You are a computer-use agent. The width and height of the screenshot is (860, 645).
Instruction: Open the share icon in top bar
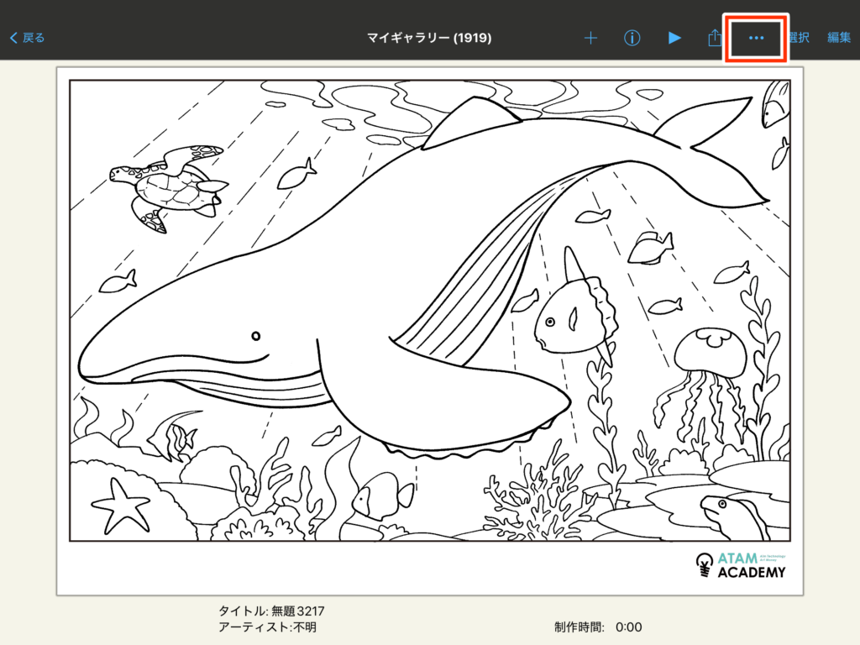tap(715, 38)
